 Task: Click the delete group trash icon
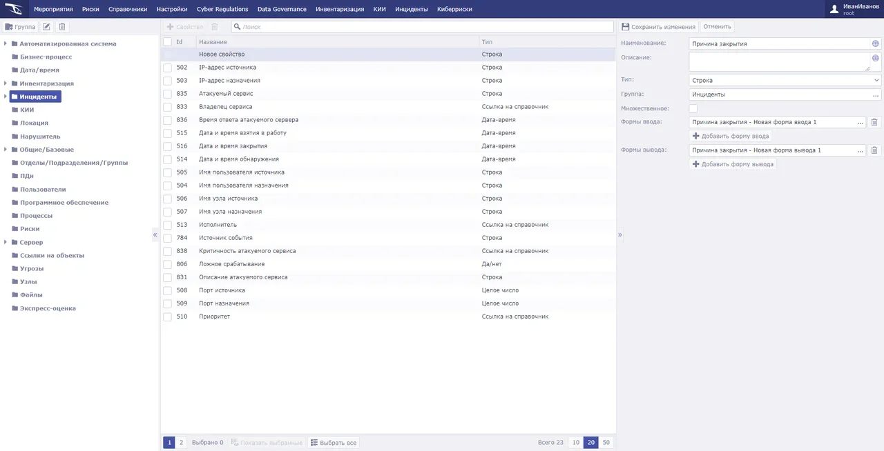[x=62, y=27]
